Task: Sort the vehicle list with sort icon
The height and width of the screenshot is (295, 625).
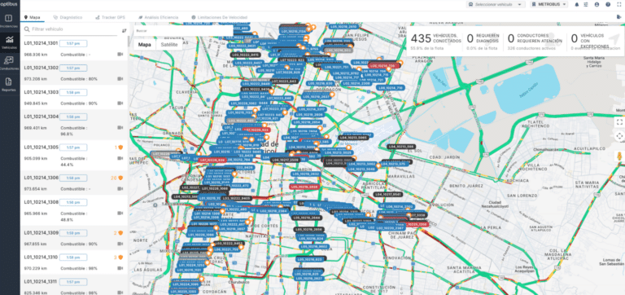Action: pyautogui.click(x=124, y=30)
